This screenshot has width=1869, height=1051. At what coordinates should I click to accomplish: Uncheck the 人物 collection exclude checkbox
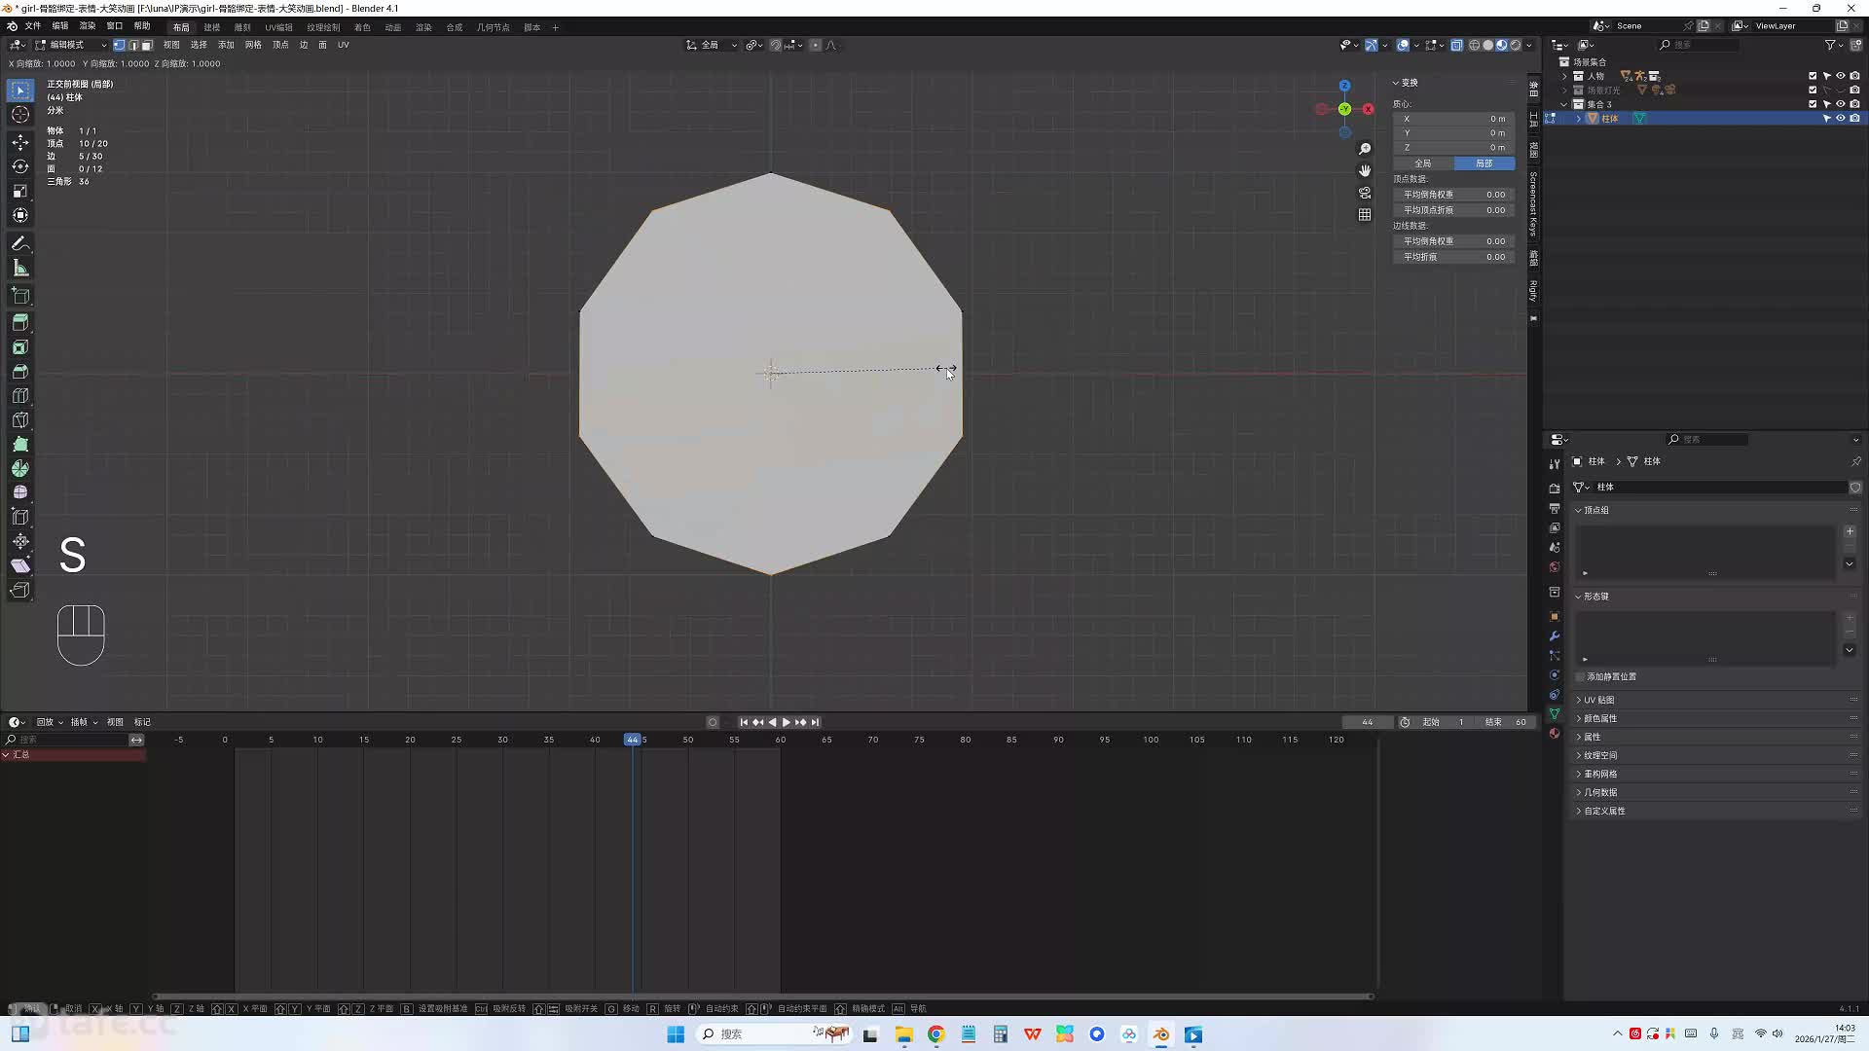(x=1813, y=76)
